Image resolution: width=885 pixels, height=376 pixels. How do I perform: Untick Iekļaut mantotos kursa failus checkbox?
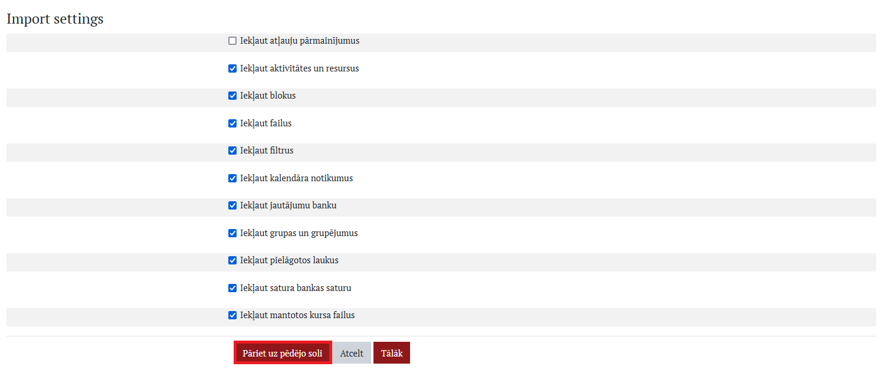point(232,315)
